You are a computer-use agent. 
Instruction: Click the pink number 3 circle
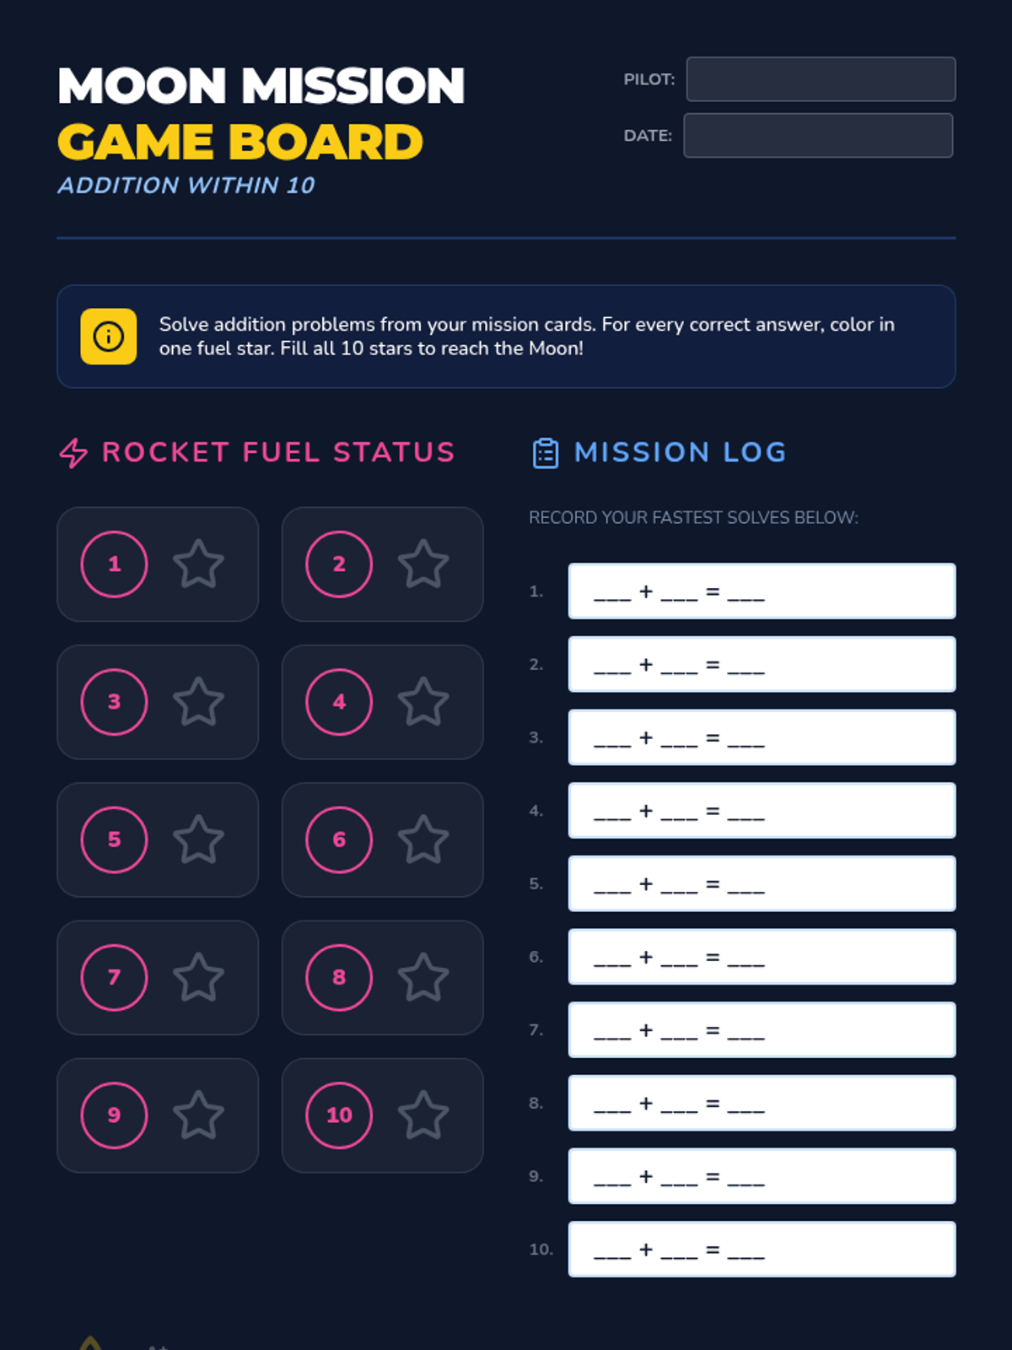115,701
